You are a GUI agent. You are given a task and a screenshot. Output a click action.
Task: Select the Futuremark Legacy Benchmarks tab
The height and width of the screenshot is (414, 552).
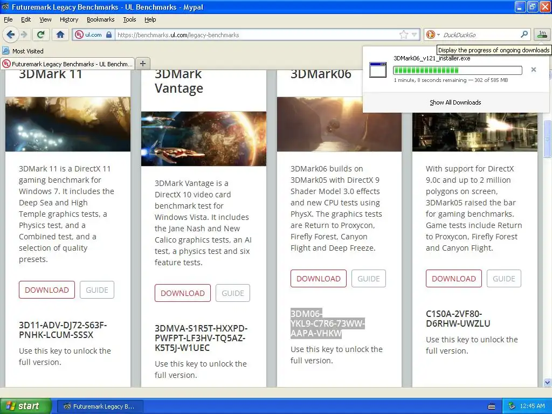67,64
